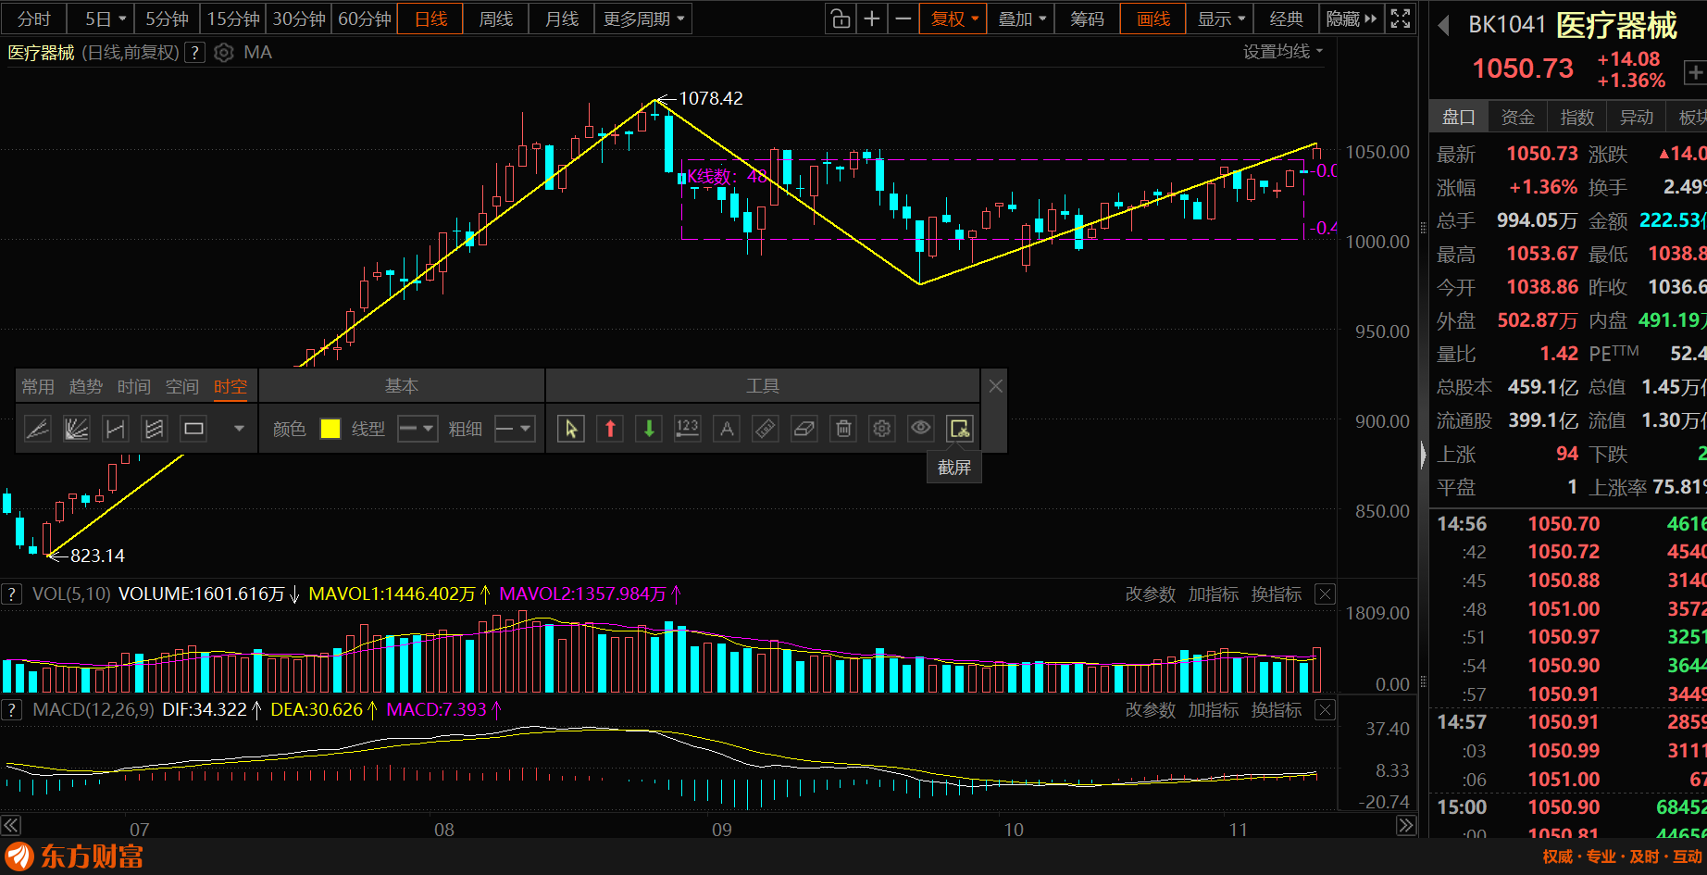Close the drawing tools panel
This screenshot has height=875, width=1707.
coord(995,386)
